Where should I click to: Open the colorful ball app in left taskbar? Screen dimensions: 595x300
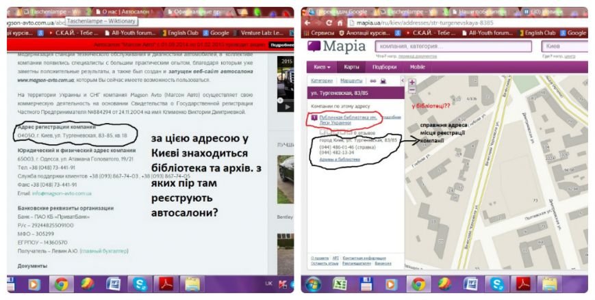pos(87,284)
